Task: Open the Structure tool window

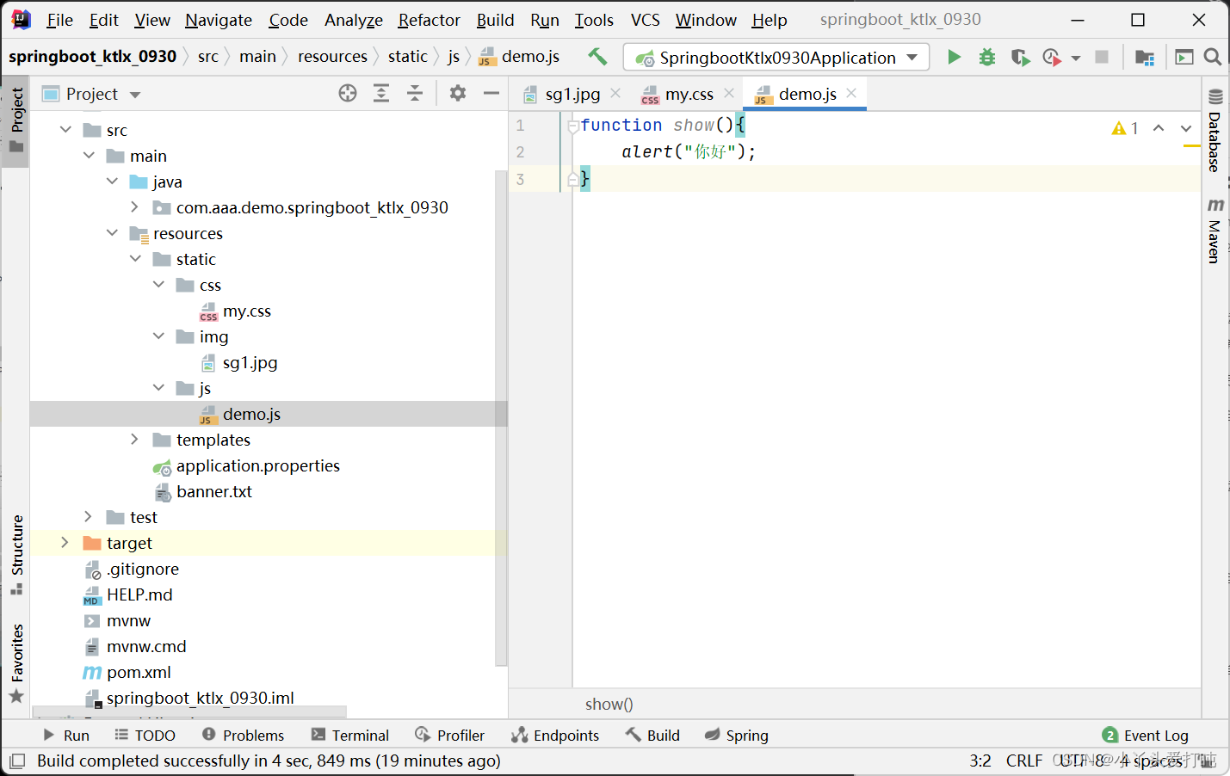Action: (16, 555)
